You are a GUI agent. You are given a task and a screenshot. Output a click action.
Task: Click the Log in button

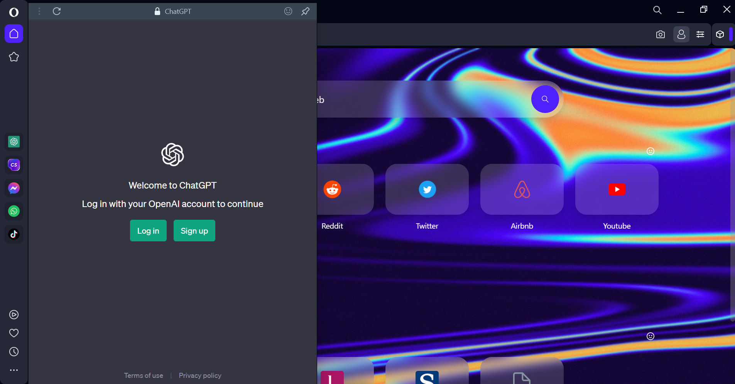(148, 231)
